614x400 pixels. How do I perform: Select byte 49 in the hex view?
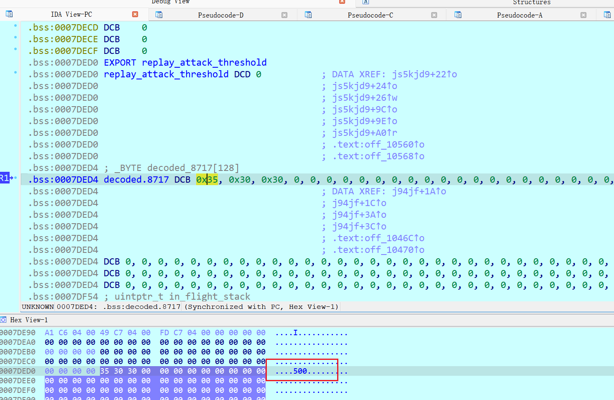click(x=105, y=333)
